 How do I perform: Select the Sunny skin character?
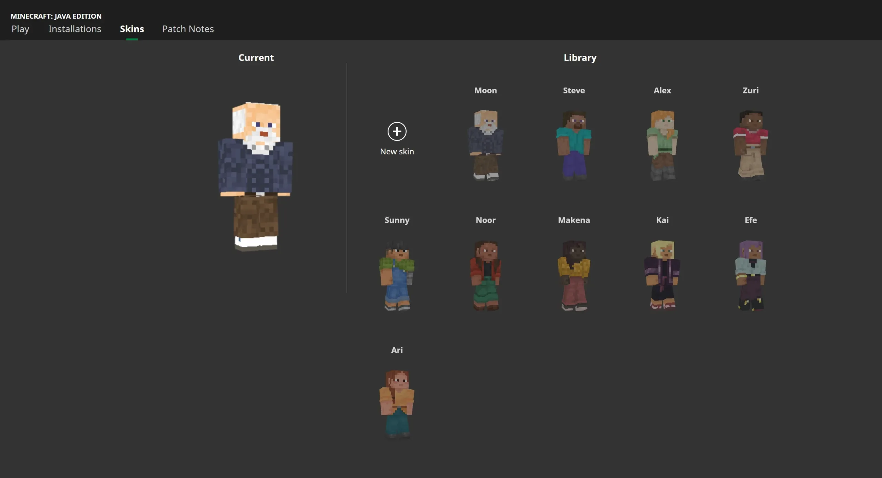pyautogui.click(x=397, y=275)
